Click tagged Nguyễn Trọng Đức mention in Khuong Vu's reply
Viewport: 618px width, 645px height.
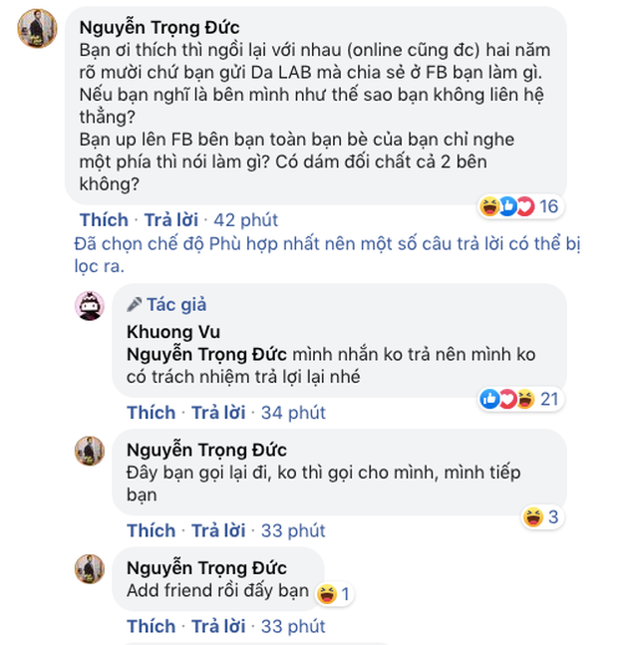206,353
